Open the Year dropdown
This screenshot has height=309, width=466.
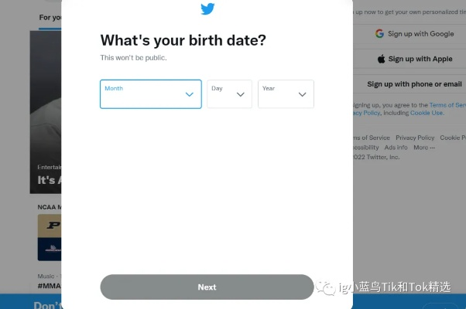(x=286, y=94)
